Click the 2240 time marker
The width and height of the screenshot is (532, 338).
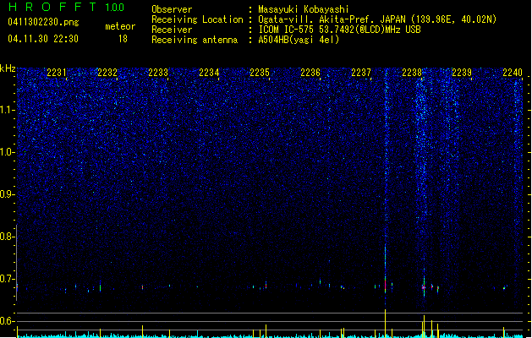(x=513, y=73)
